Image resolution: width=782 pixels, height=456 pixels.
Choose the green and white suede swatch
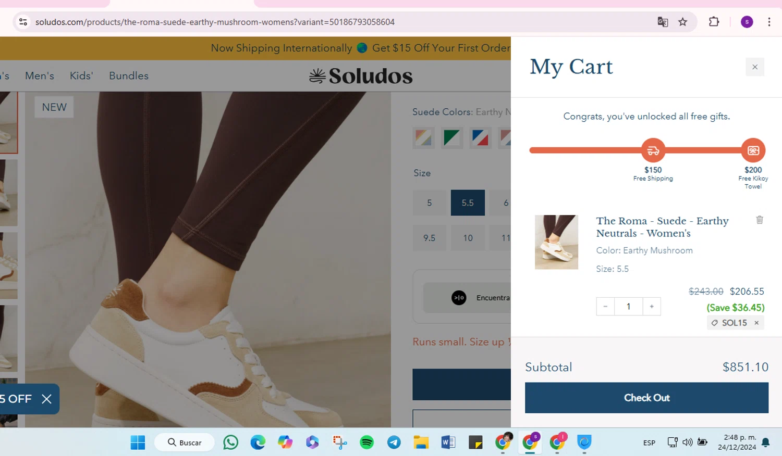[451, 138]
